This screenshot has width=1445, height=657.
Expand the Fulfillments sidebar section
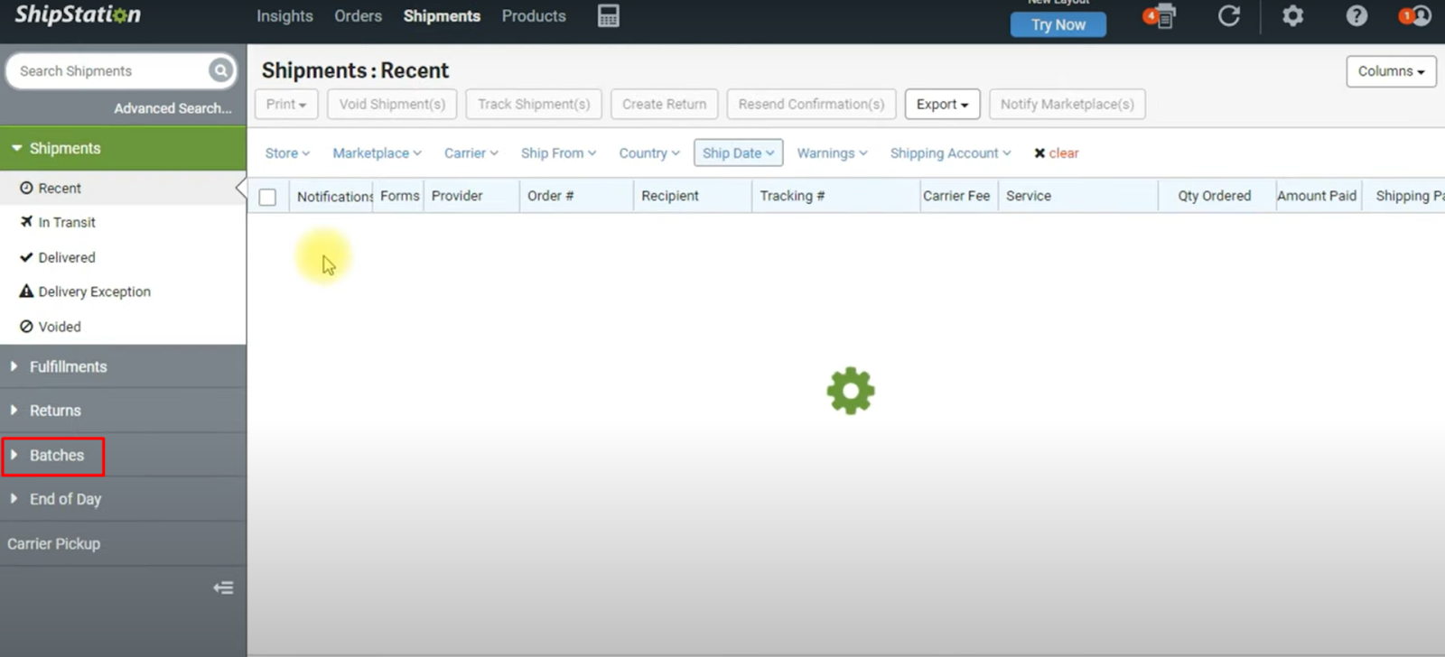(123, 366)
